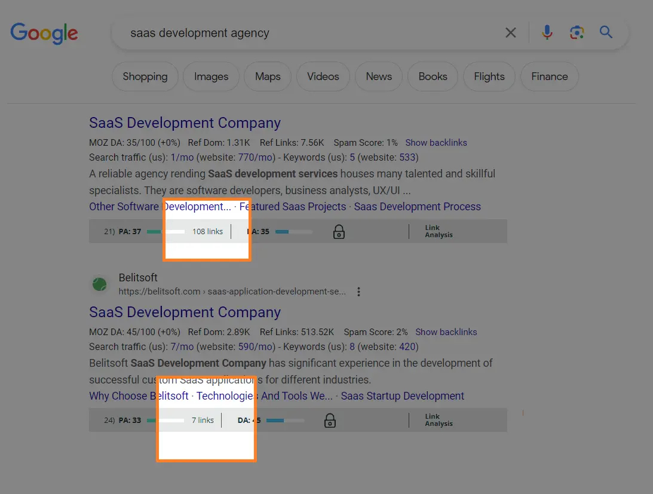Click the 'MOZ DA: 35/100 (+0%)' text
Viewport: 653px width, 494px height.
click(134, 142)
